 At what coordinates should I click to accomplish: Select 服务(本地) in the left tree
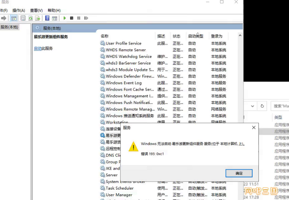pyautogui.click(x=9, y=27)
